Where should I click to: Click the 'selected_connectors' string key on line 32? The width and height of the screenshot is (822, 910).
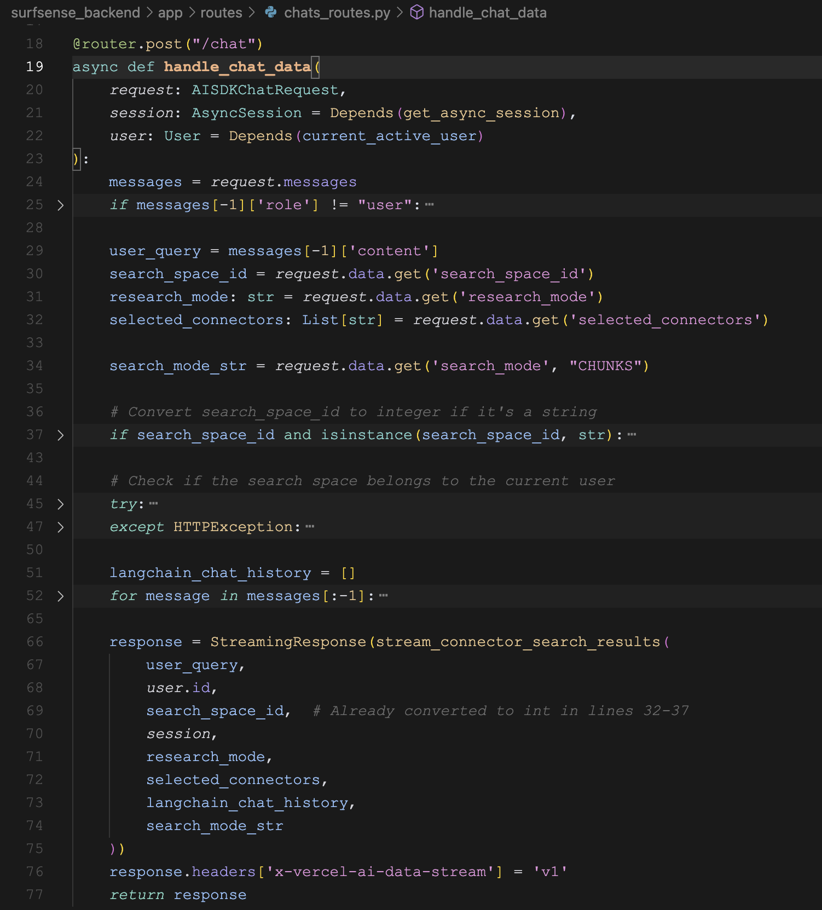(665, 320)
